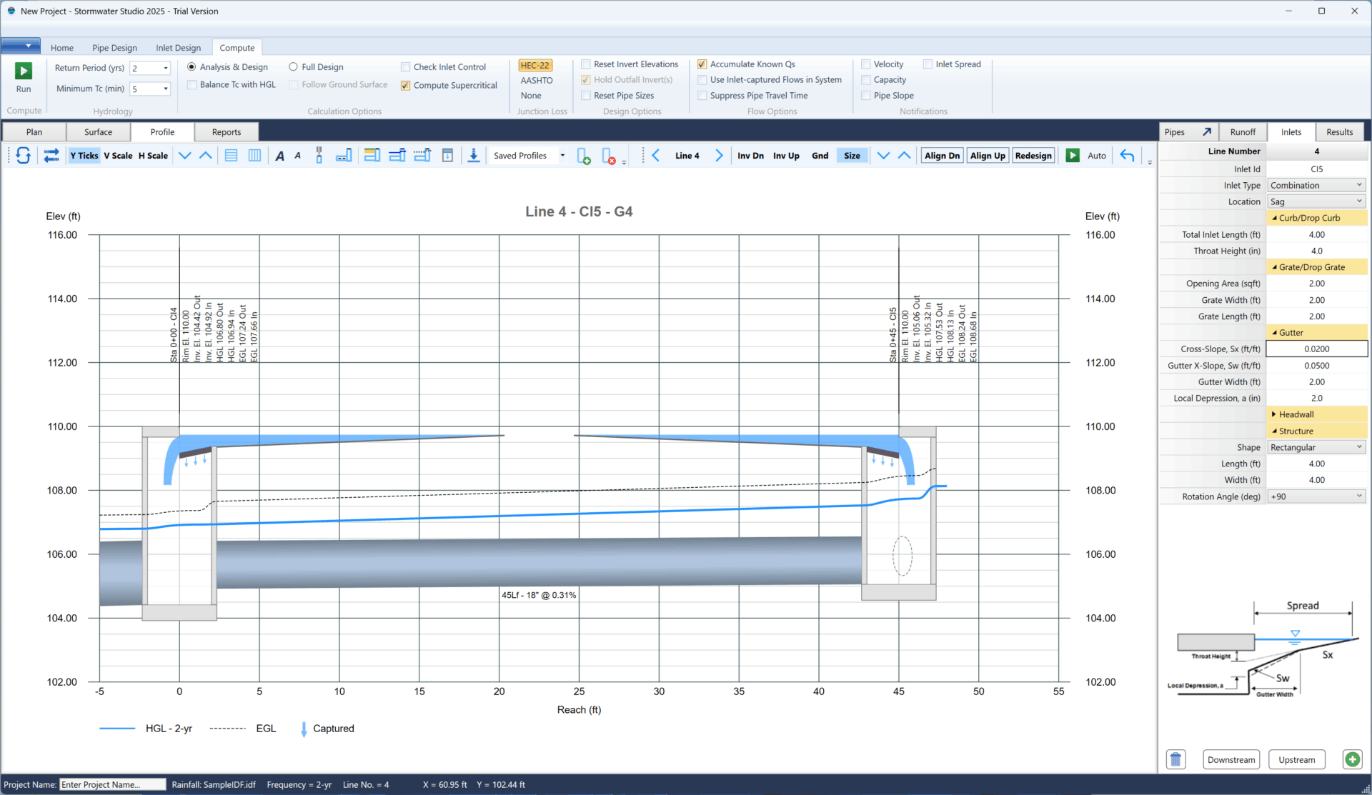Switch to the Home ribbon tab
The height and width of the screenshot is (795, 1372).
click(62, 48)
